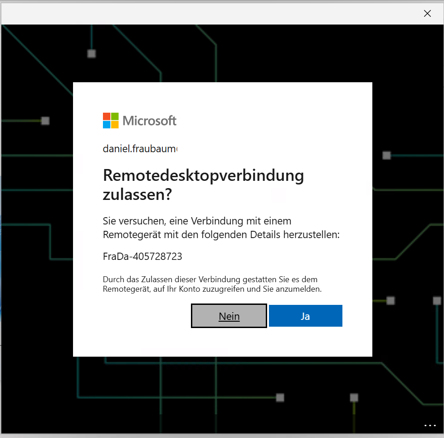
Task: Click the white dialog area below the buttons
Action: click(x=223, y=342)
